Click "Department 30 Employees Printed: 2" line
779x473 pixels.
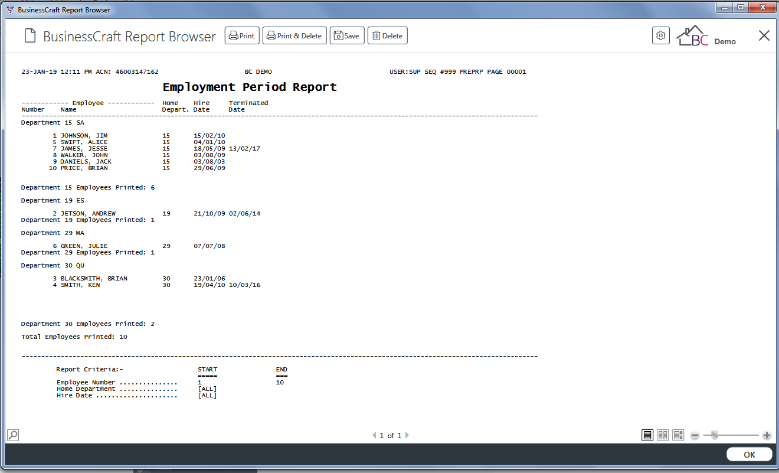[88, 324]
